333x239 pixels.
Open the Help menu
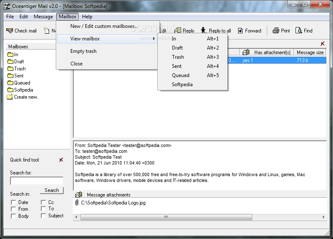click(x=87, y=17)
